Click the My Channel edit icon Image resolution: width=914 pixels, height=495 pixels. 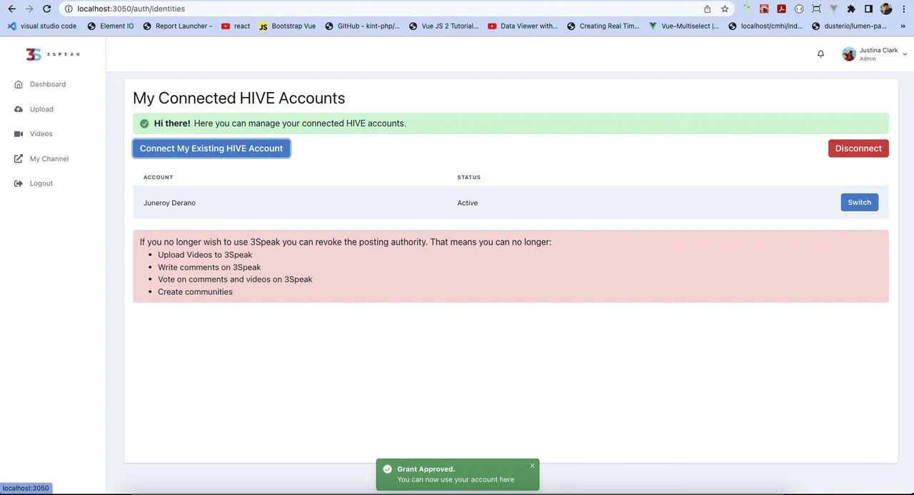[19, 158]
